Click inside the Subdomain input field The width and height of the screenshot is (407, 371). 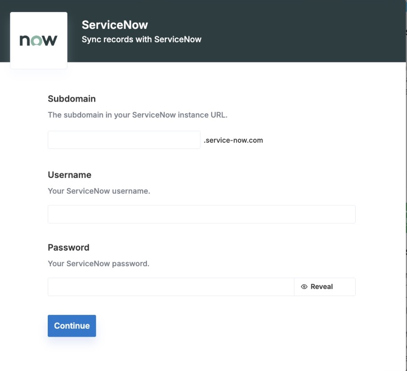(x=124, y=140)
